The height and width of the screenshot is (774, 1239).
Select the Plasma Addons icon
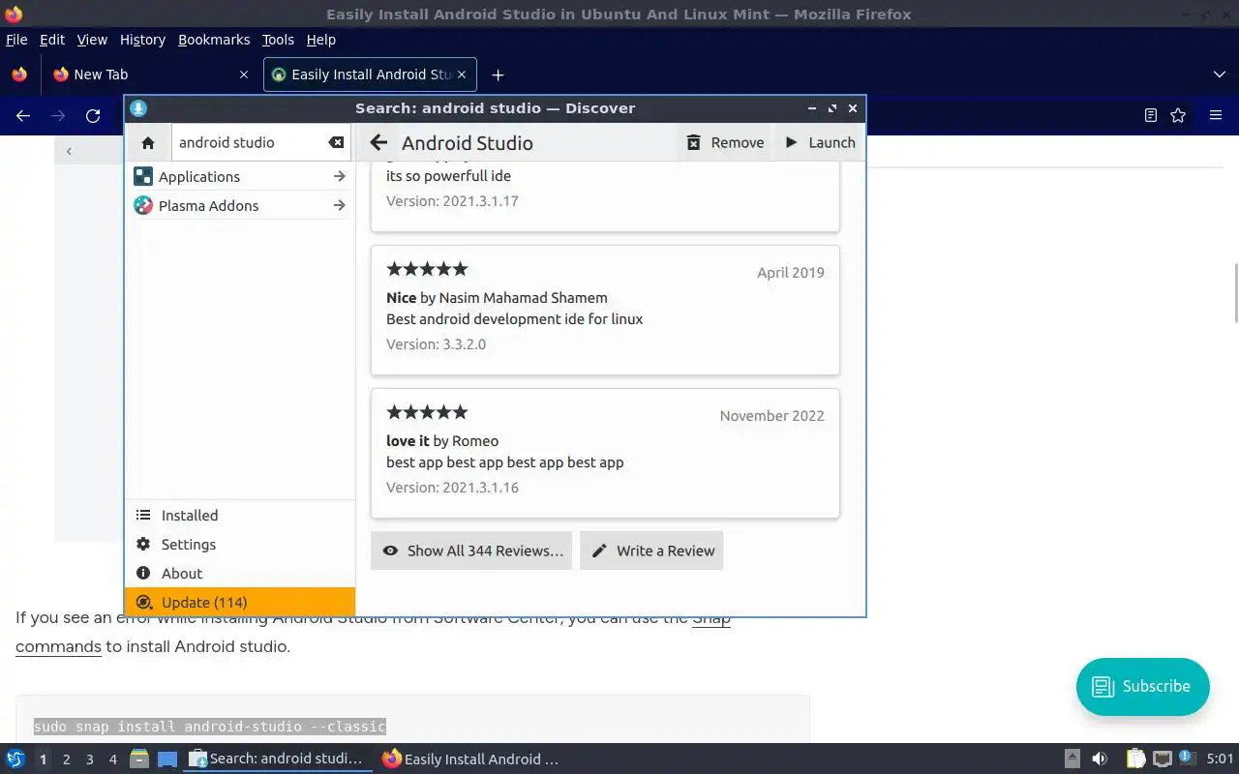click(143, 205)
